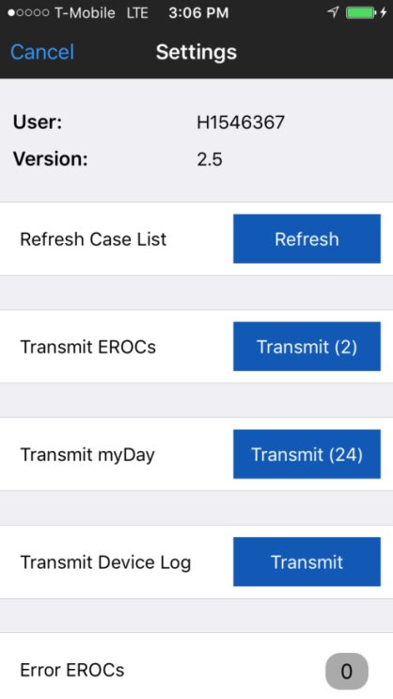Screen dimensions: 393x699
Task: Select the Settings title text
Action: click(x=196, y=52)
